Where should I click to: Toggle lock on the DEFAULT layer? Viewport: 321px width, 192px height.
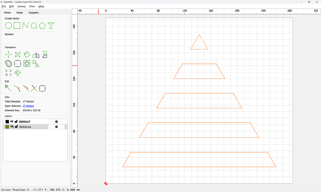[16, 122]
